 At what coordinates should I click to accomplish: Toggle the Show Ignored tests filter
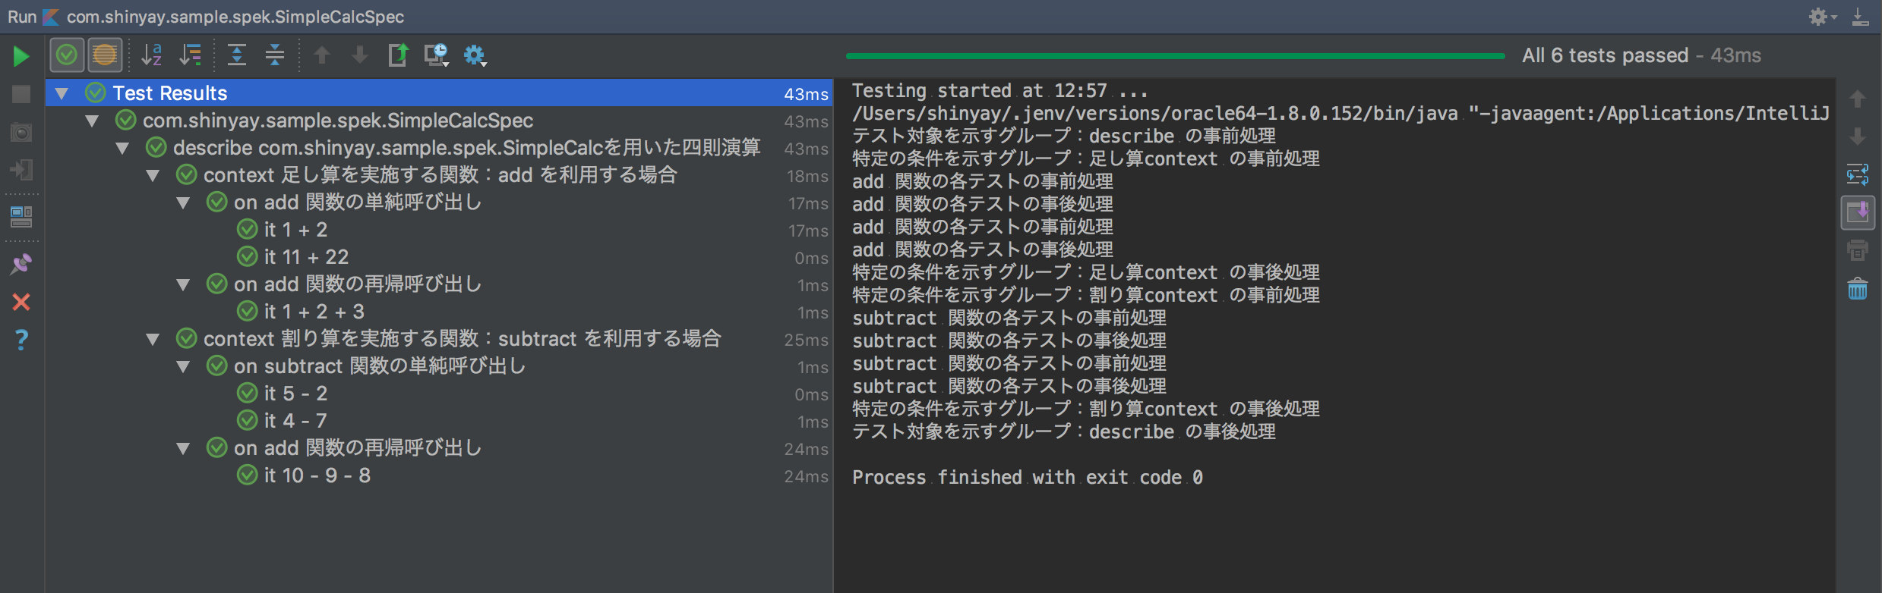[x=105, y=55]
